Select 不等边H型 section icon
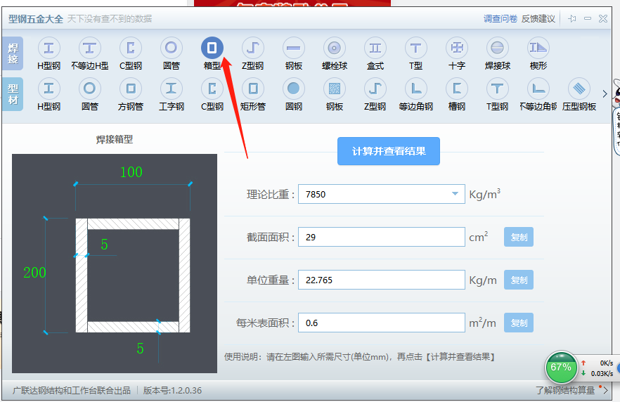The height and width of the screenshot is (402, 620). click(x=90, y=48)
